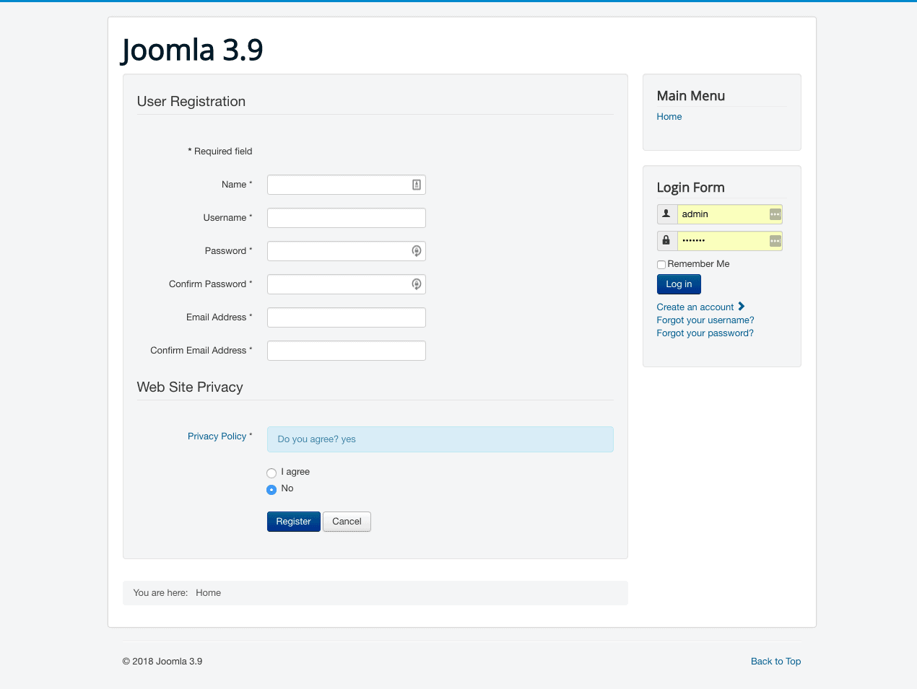Click the login password field
Viewport: 917px width, 689px height.
730,241
